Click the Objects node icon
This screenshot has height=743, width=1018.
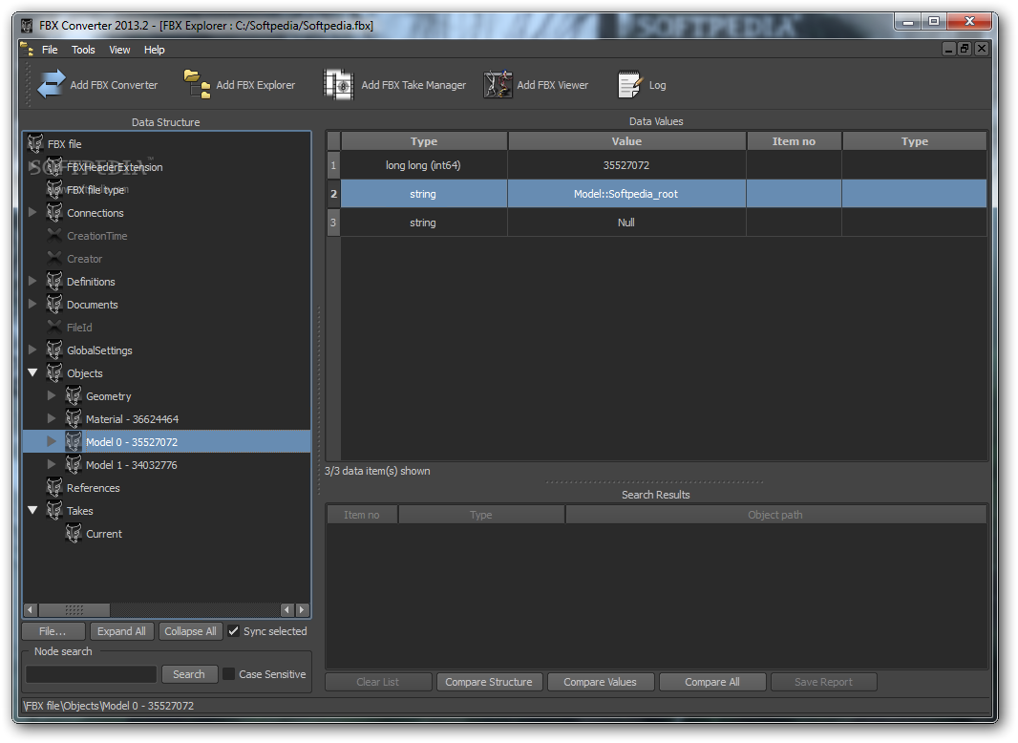point(54,372)
